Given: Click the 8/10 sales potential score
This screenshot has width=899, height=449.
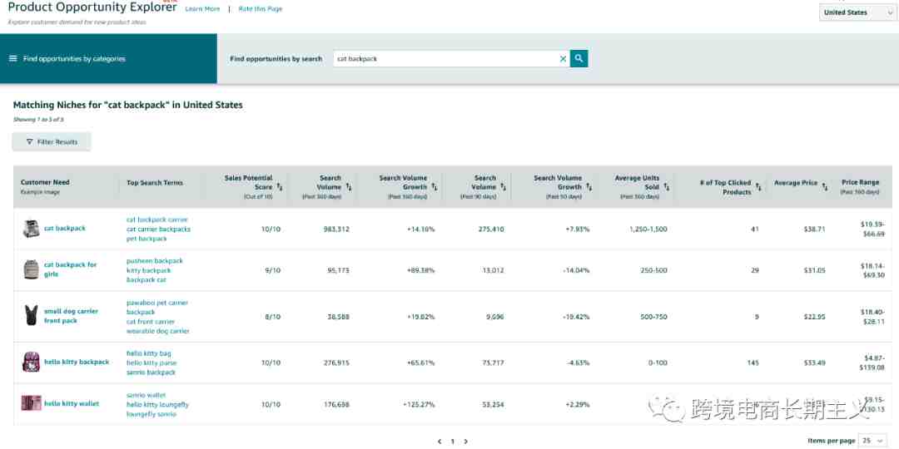Looking at the screenshot, I should [272, 317].
